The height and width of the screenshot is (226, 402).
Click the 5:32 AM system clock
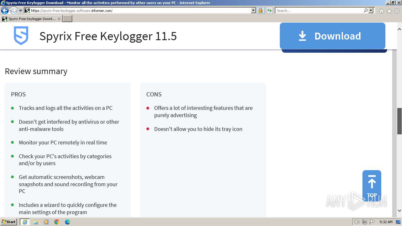pos(386,222)
